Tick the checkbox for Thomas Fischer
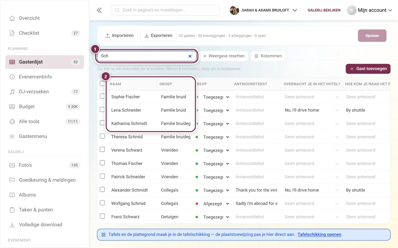Viewport: 398px width, 248px height. pos(102,163)
